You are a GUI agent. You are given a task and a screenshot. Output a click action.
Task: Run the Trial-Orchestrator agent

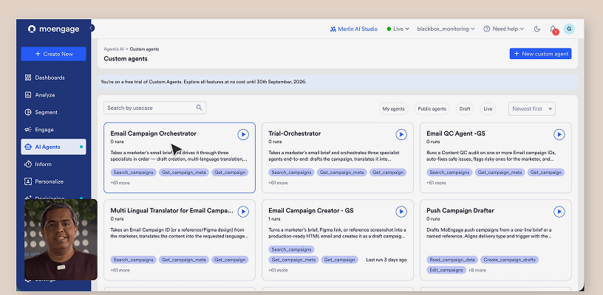pyautogui.click(x=401, y=135)
